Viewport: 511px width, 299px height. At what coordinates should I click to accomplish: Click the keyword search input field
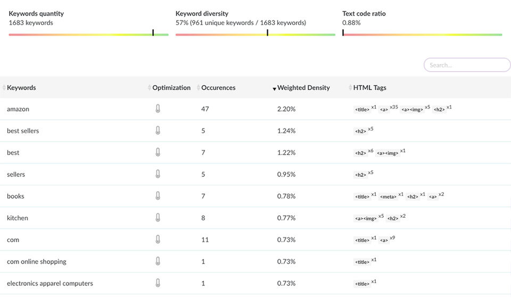[467, 65]
